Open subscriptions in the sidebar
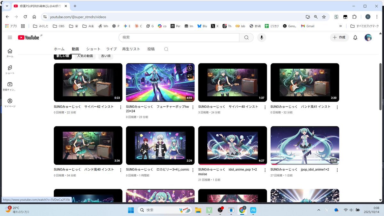 (x=10, y=86)
